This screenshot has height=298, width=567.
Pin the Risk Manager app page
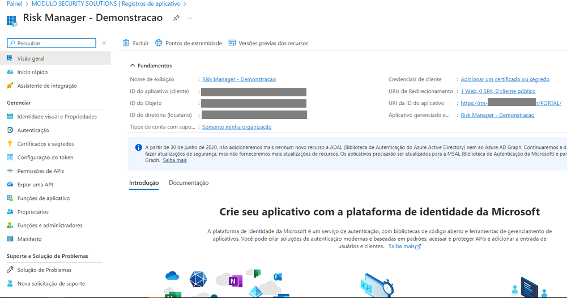(x=176, y=18)
